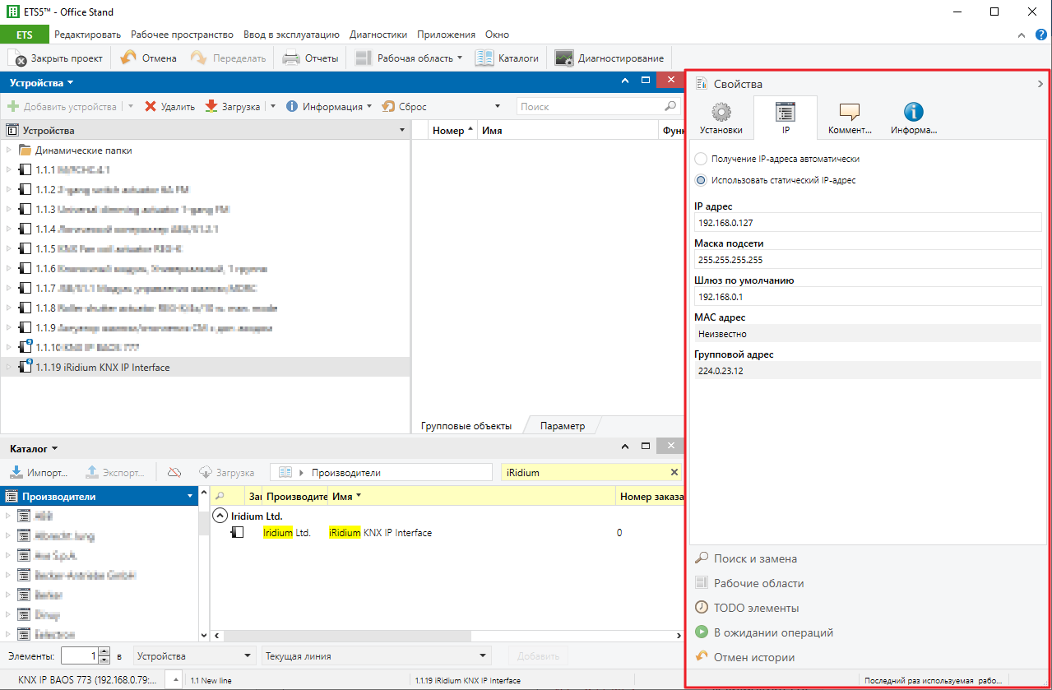Open the Загрузка dropdown arrow

(x=271, y=106)
